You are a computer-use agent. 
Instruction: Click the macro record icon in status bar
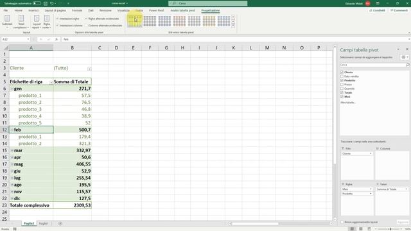15,229
